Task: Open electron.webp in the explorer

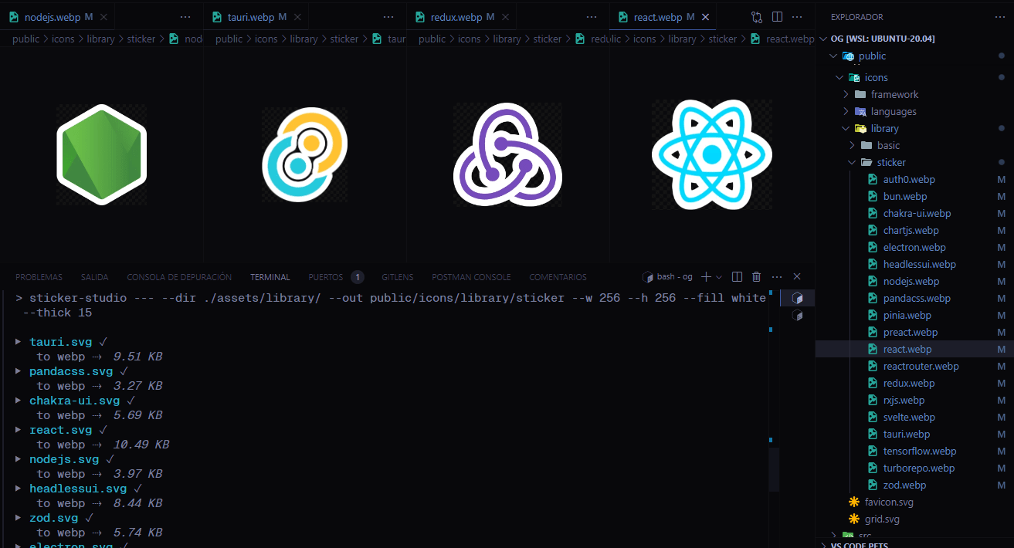Action: click(x=914, y=247)
